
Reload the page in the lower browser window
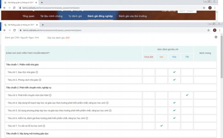point(14,30)
